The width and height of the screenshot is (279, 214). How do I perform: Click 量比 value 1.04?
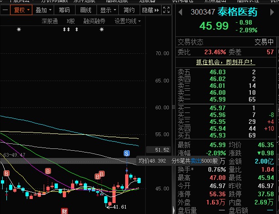[x=268, y=169]
